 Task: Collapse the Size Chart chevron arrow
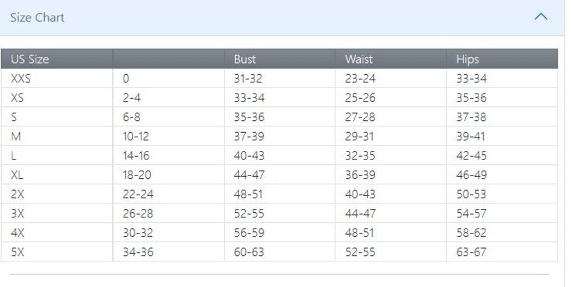pos(541,17)
